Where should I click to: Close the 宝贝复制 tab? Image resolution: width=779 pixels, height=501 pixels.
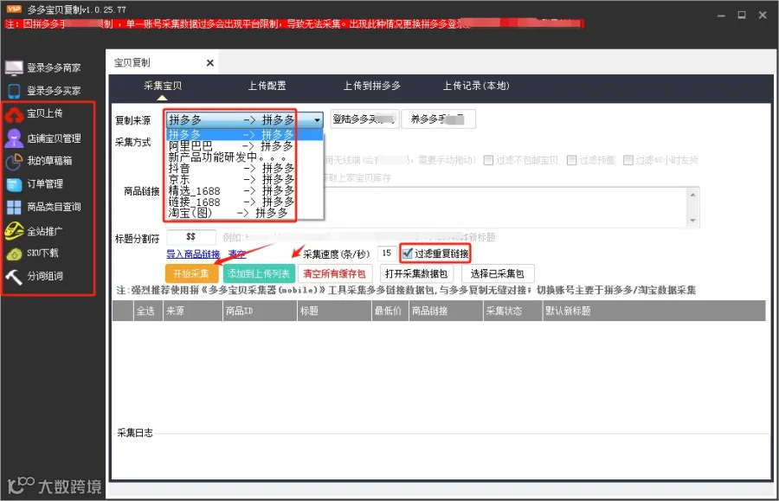coord(210,63)
